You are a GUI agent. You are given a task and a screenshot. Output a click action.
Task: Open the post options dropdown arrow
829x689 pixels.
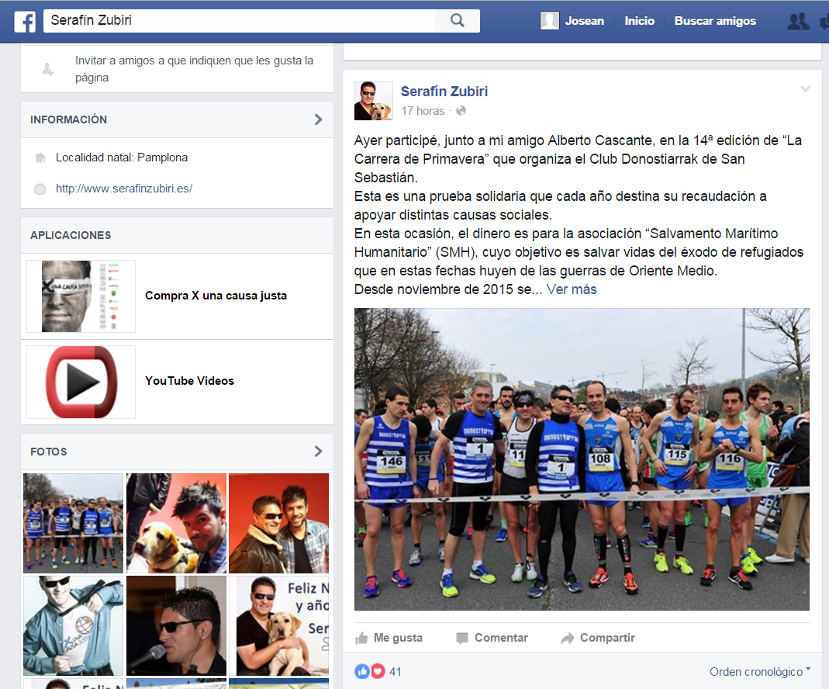(805, 89)
